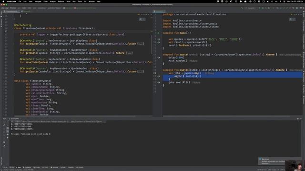Start debugging with the toolbar bug icon
The height and width of the screenshot is (171, 305).
click(263, 8)
